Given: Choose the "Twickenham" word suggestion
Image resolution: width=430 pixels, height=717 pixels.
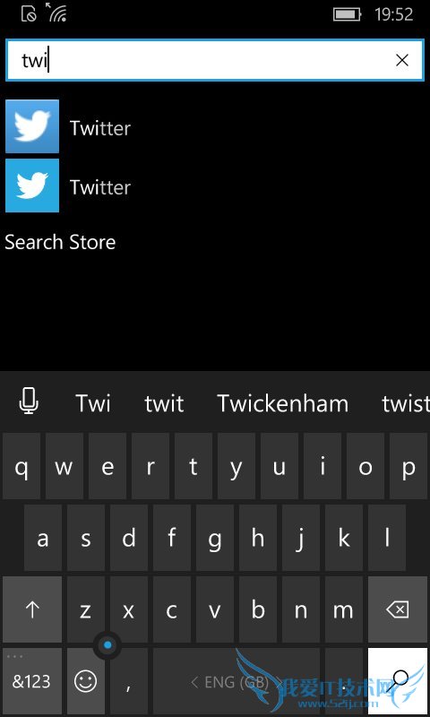Looking at the screenshot, I should (283, 403).
